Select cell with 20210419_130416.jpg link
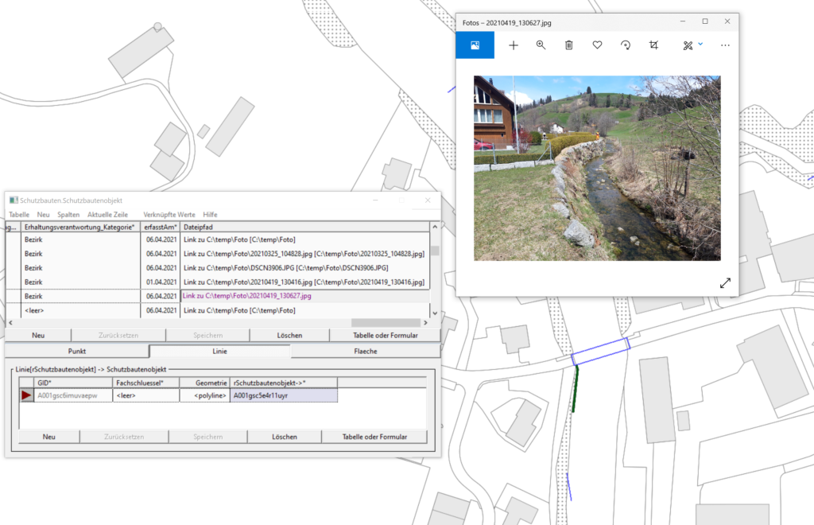 point(304,282)
